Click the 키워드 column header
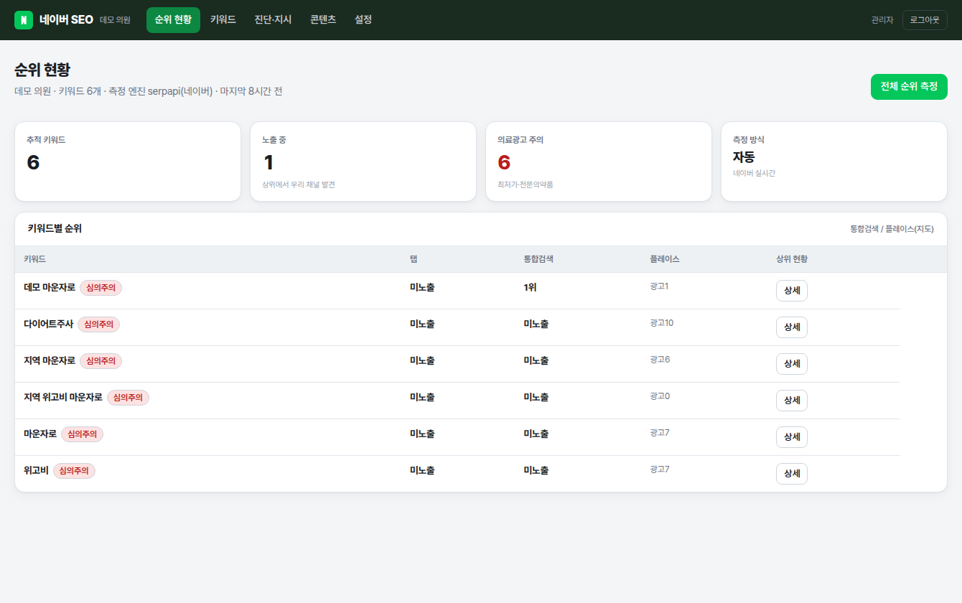The image size is (962, 603). tap(35, 259)
